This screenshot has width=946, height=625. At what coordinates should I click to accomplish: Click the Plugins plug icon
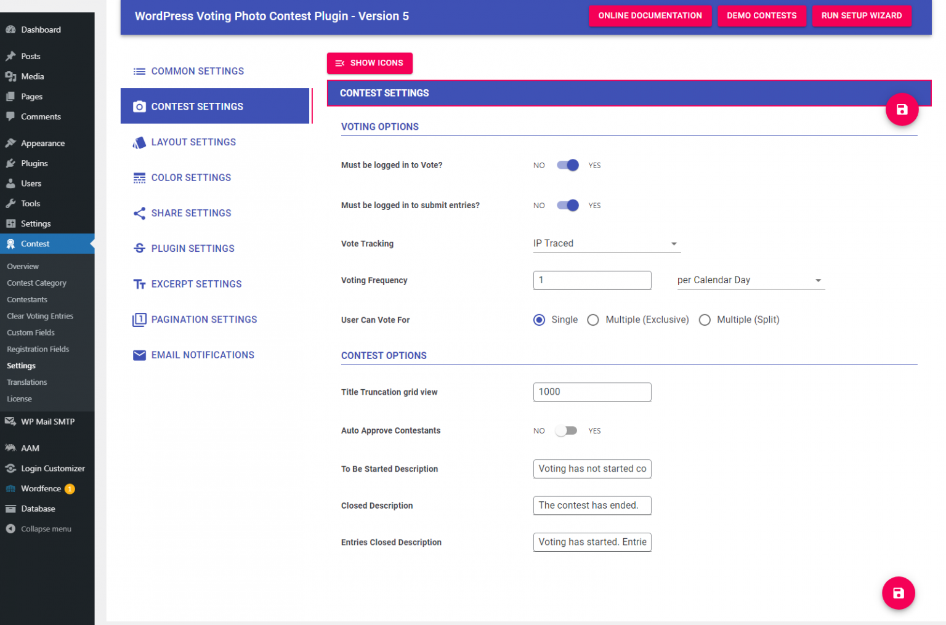click(10, 163)
